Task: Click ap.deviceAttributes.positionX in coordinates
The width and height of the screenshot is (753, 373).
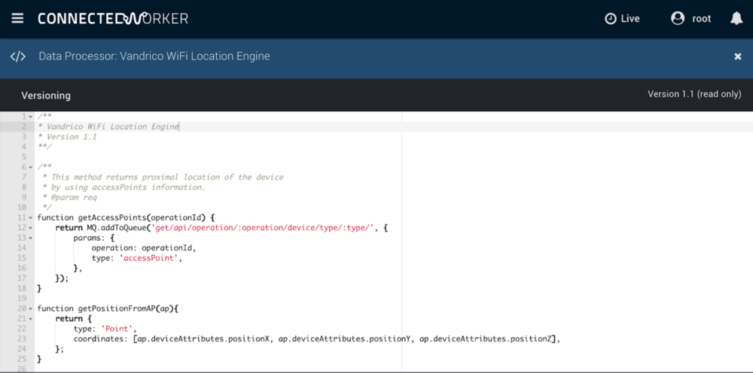Action: (205, 339)
